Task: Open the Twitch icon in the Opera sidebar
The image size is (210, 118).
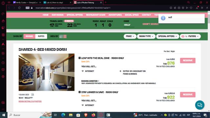Action: [3, 28]
